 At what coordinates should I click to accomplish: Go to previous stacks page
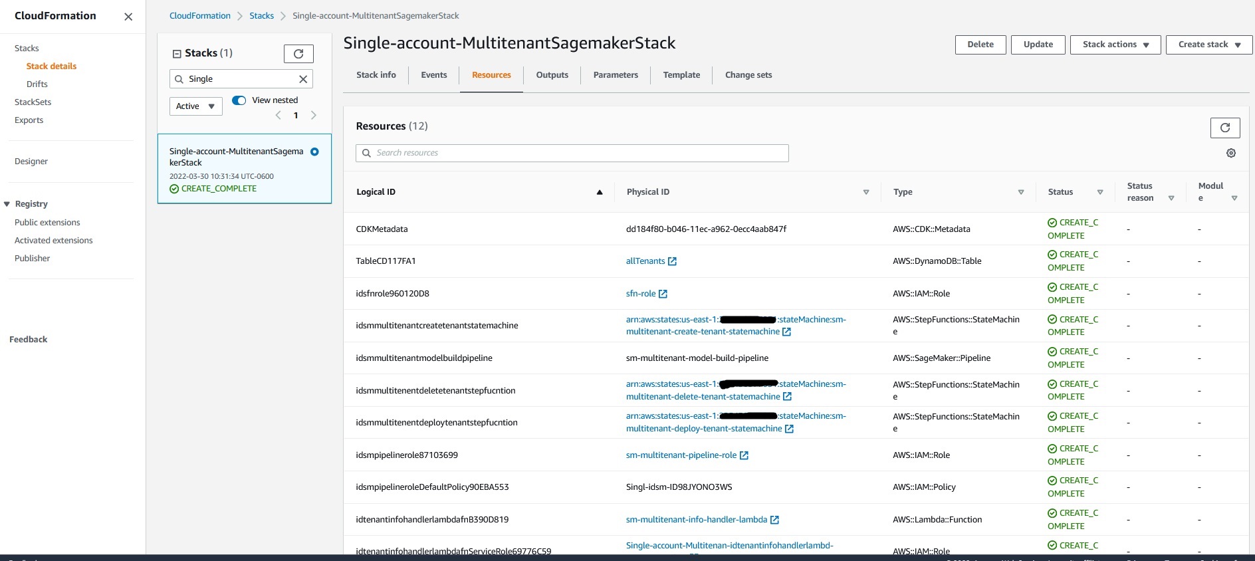point(278,116)
